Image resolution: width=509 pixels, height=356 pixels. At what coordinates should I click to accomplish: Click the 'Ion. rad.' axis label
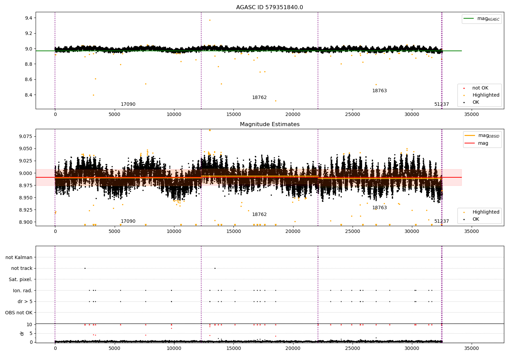pos(23,291)
